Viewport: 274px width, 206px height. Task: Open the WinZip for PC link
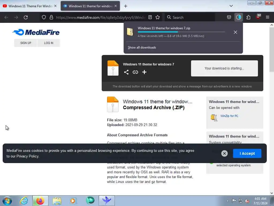(x=229, y=116)
